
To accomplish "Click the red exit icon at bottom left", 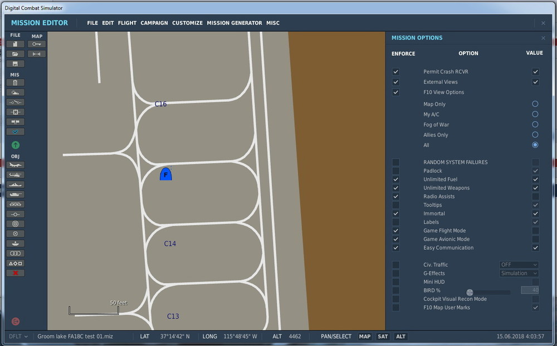I will pos(15,321).
